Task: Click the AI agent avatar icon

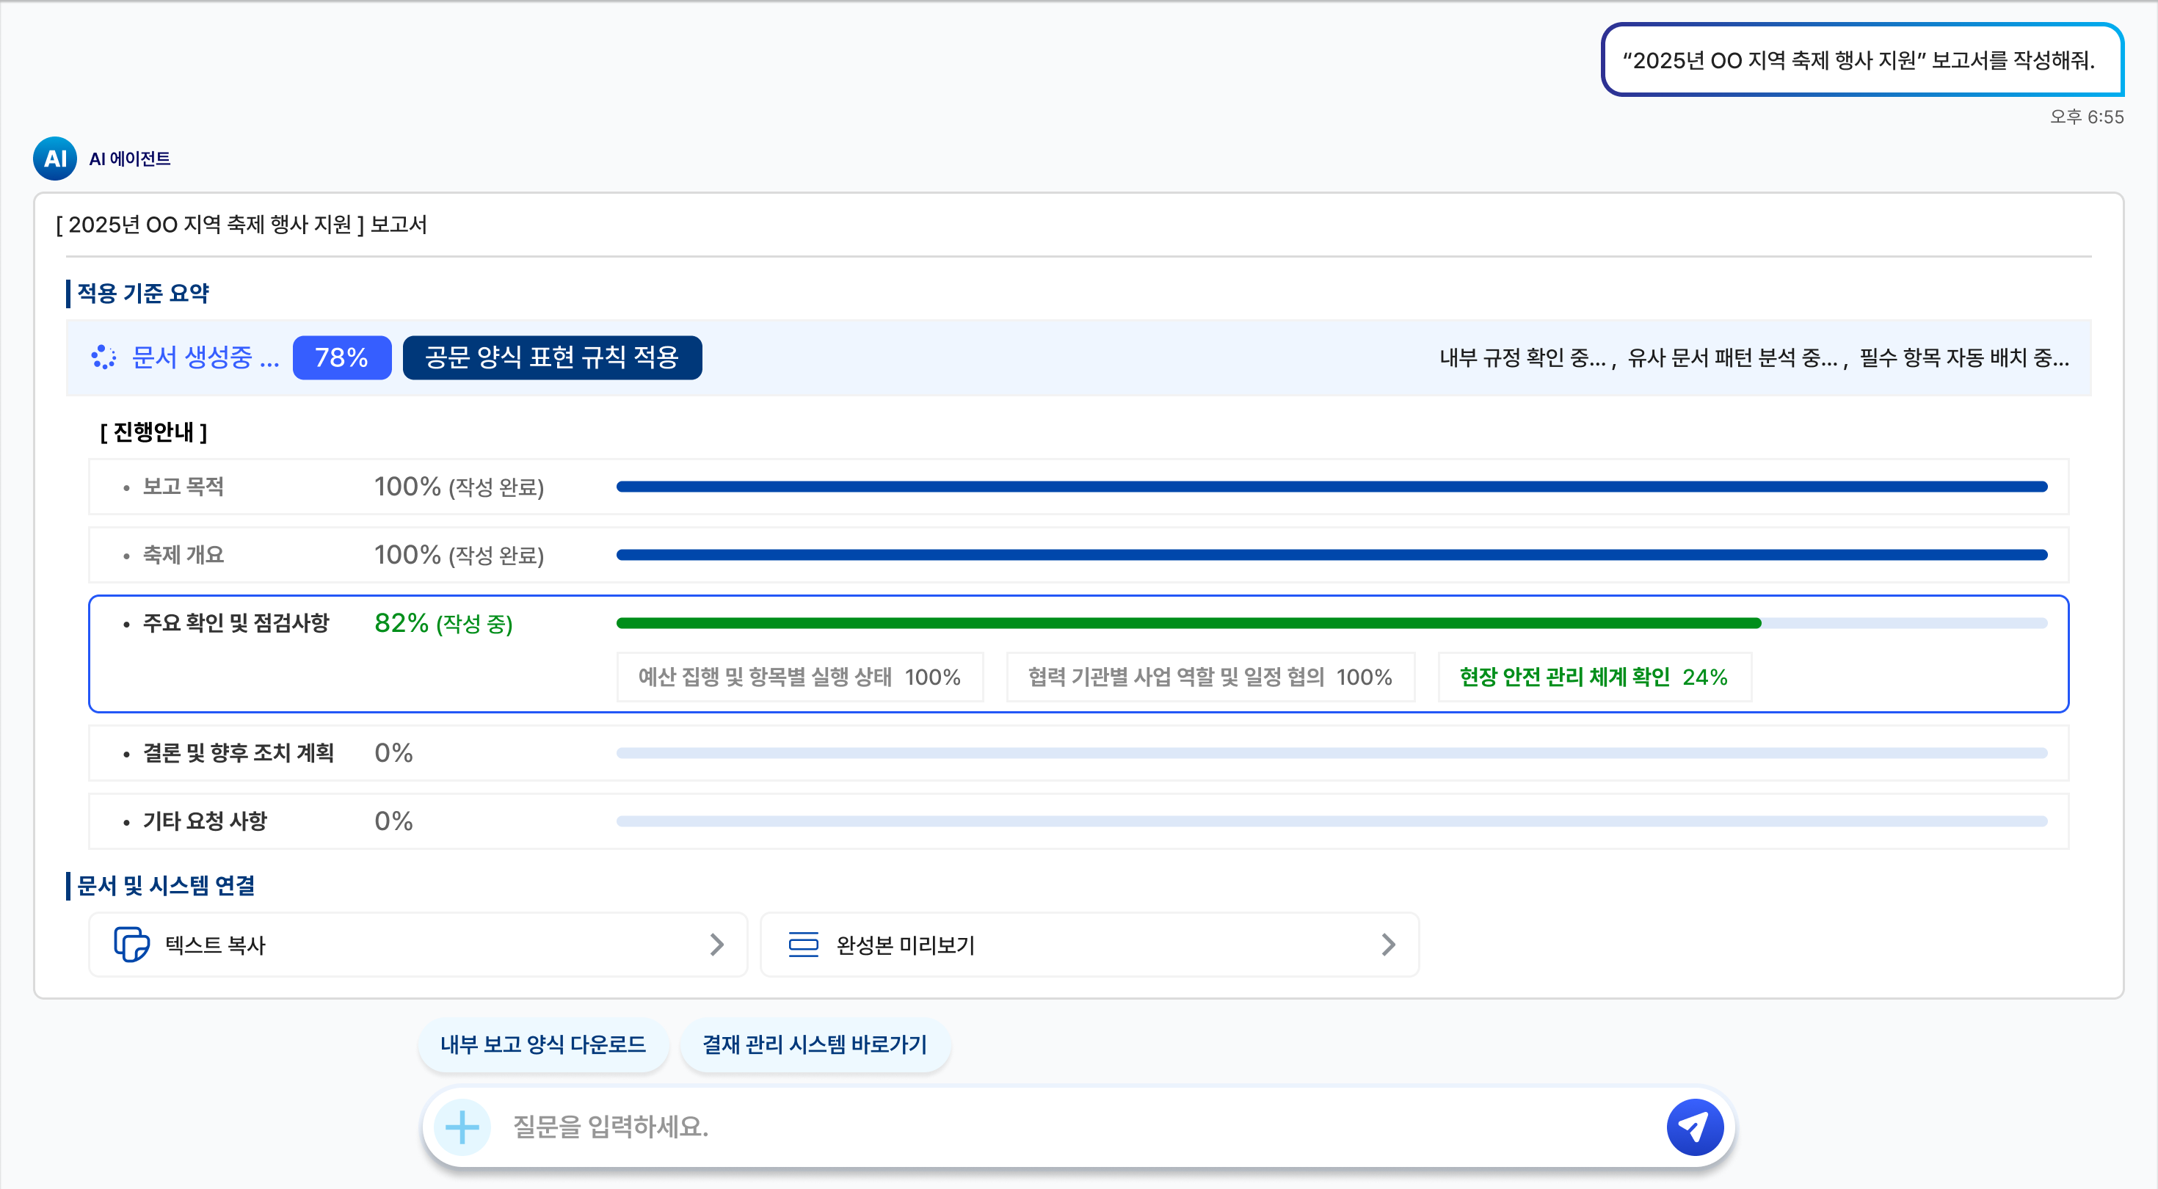Action: coord(54,159)
